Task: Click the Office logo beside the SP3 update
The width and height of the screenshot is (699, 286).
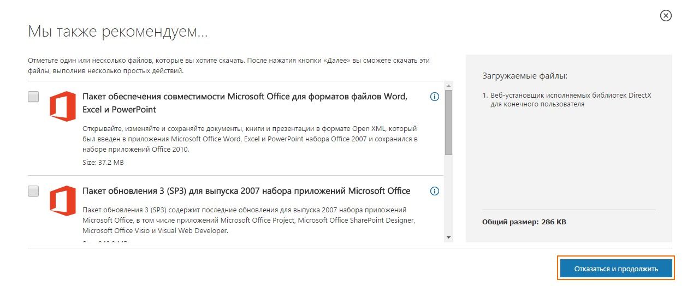Action: (x=62, y=199)
